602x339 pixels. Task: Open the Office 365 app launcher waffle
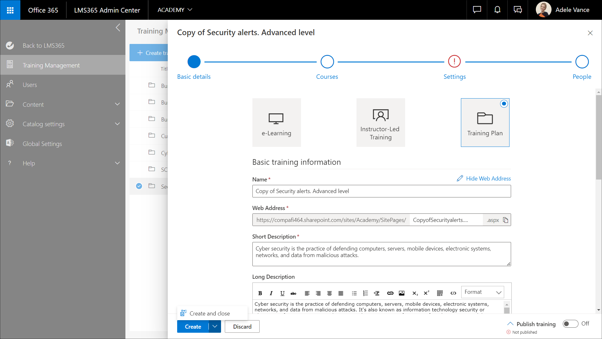pyautogui.click(x=10, y=10)
